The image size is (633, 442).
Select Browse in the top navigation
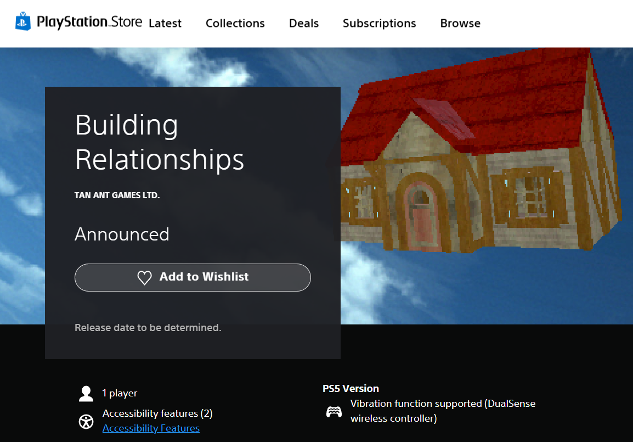pyautogui.click(x=460, y=24)
